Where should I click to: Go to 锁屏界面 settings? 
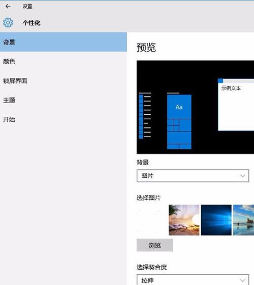click(x=63, y=81)
